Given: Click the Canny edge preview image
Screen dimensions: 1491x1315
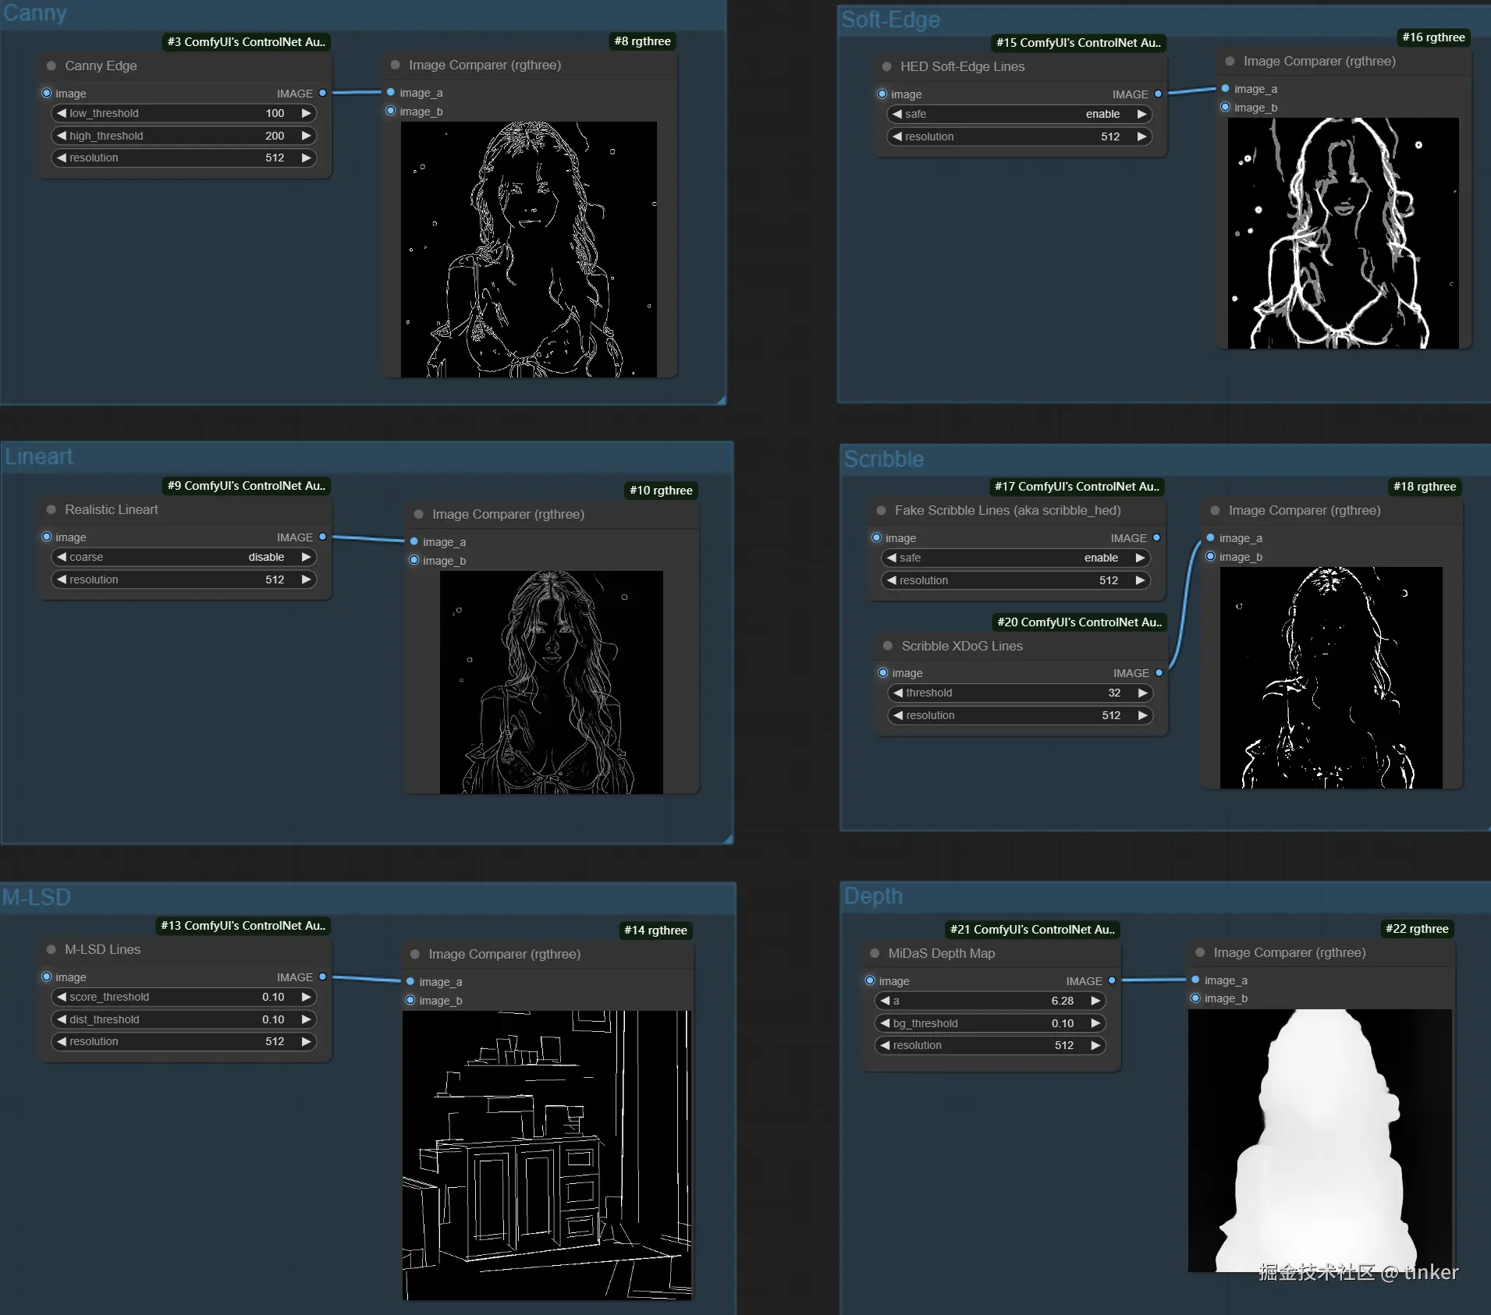Looking at the screenshot, I should point(529,250).
